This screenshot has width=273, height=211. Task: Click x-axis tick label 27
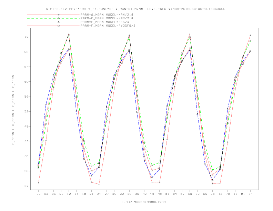click(107, 194)
